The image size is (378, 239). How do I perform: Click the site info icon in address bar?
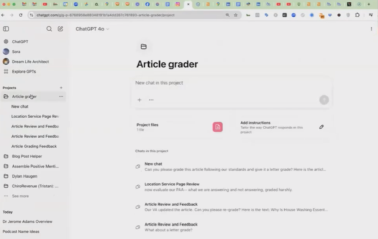(31, 15)
